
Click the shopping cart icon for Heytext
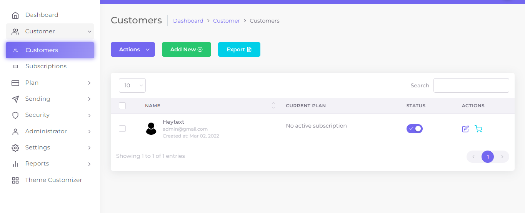[x=478, y=129]
